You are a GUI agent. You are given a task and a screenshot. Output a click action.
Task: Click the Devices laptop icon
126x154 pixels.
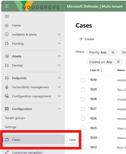[7, 66]
